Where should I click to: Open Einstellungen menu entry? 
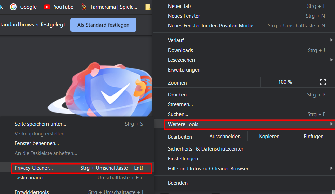[x=244, y=159]
